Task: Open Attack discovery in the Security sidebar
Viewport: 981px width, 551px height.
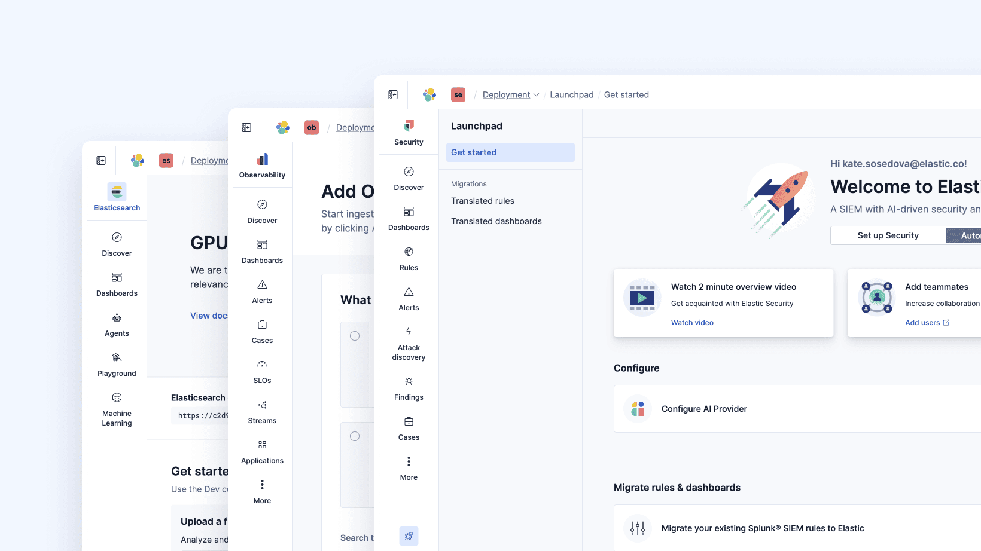Action: point(409,344)
